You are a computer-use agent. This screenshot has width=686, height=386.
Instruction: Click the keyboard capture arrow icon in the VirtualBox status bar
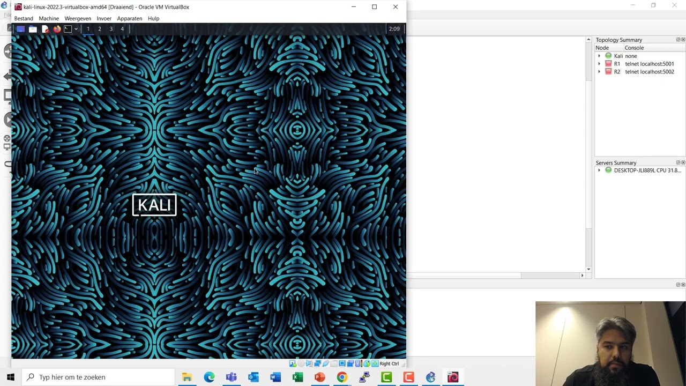375,363
